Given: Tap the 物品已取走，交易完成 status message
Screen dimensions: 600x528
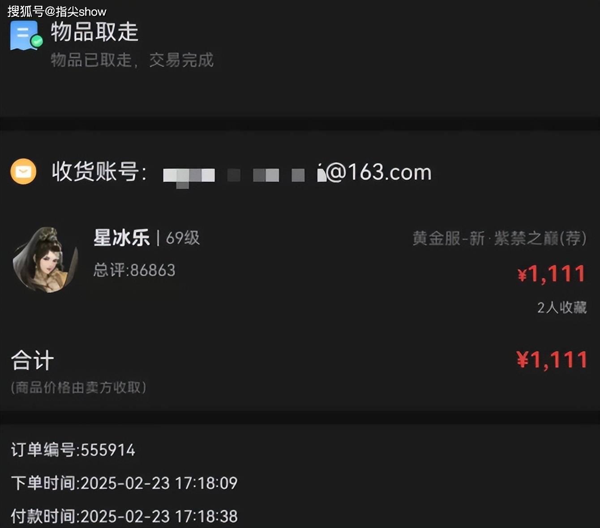Looking at the screenshot, I should (x=132, y=60).
